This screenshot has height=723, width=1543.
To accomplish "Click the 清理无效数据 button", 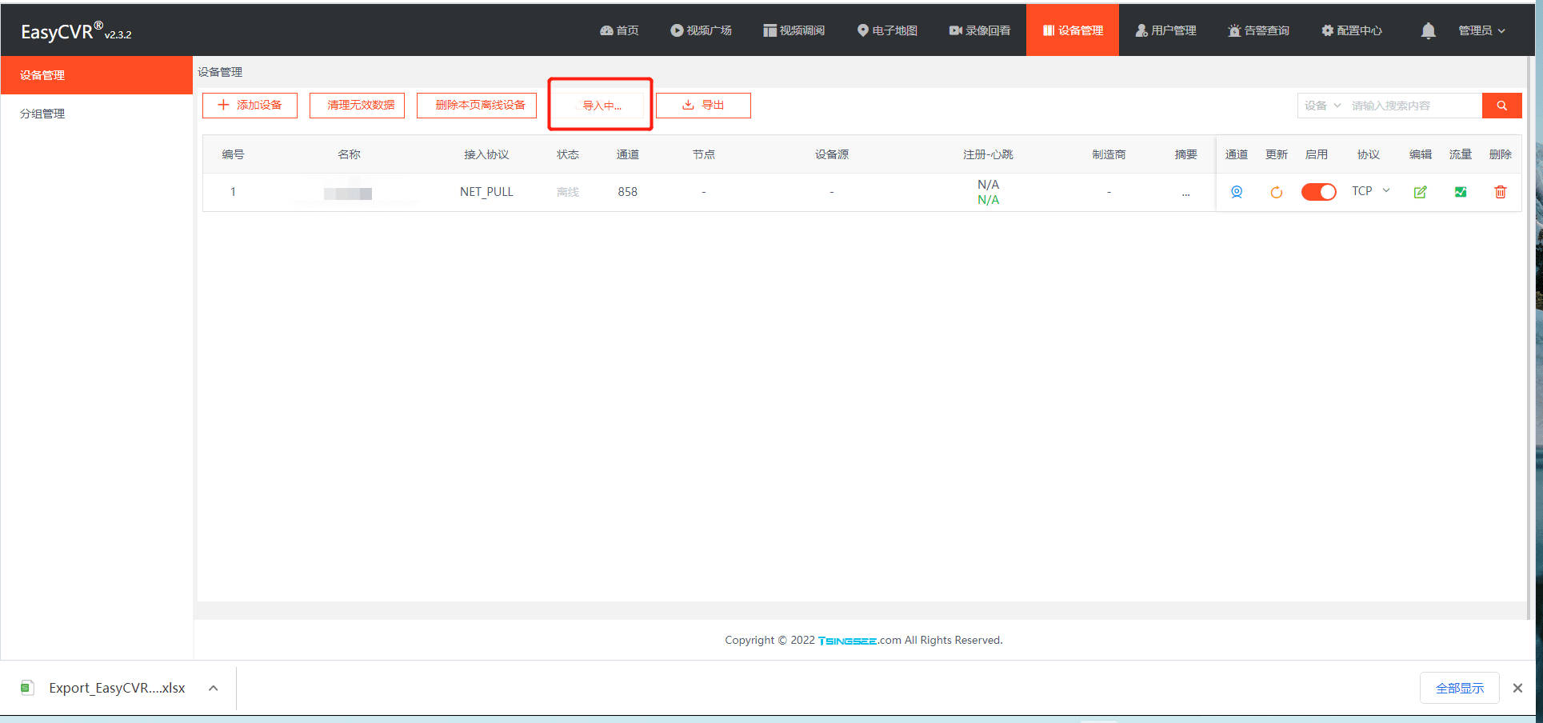I will (357, 106).
